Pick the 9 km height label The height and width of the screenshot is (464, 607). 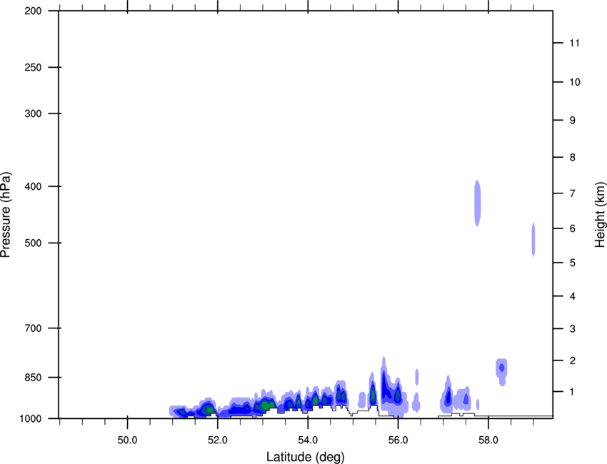[573, 121]
